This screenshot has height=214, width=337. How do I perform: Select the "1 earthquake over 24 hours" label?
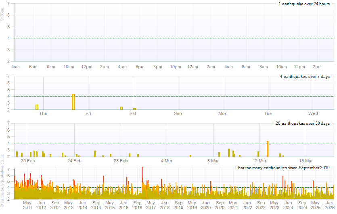coord(304,4)
